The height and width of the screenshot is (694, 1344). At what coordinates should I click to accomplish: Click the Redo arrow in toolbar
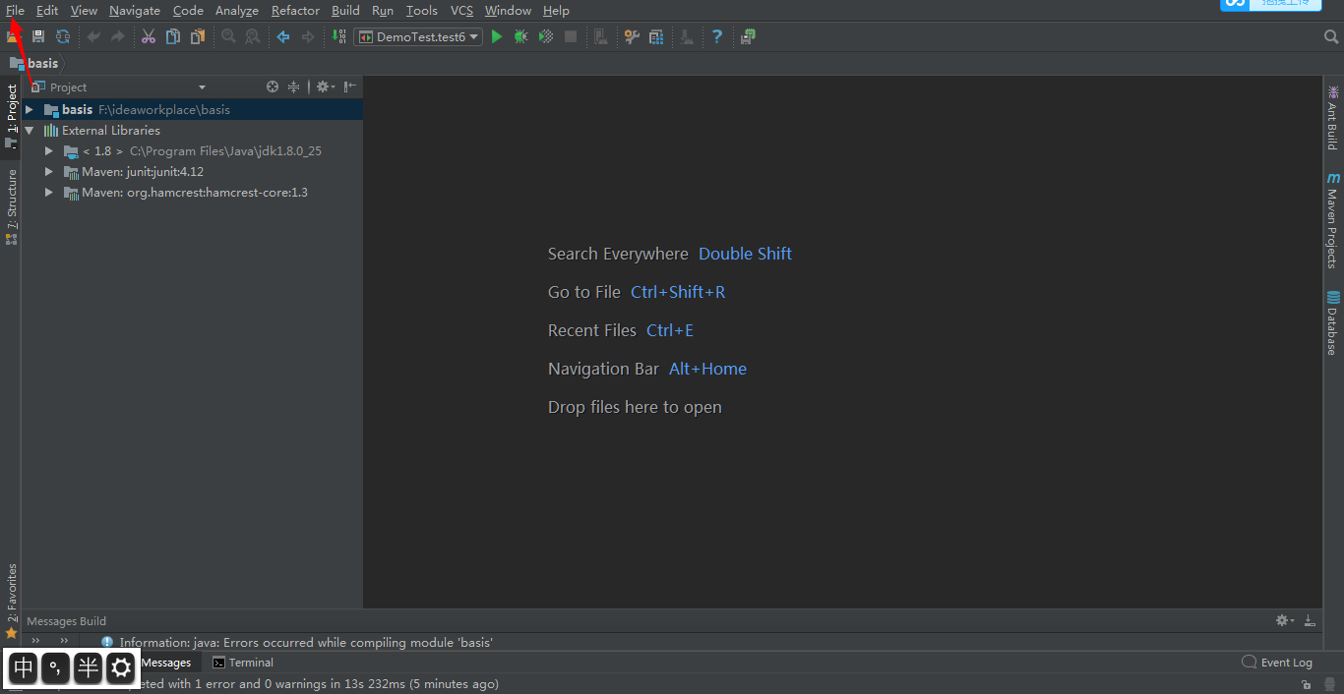coord(118,36)
